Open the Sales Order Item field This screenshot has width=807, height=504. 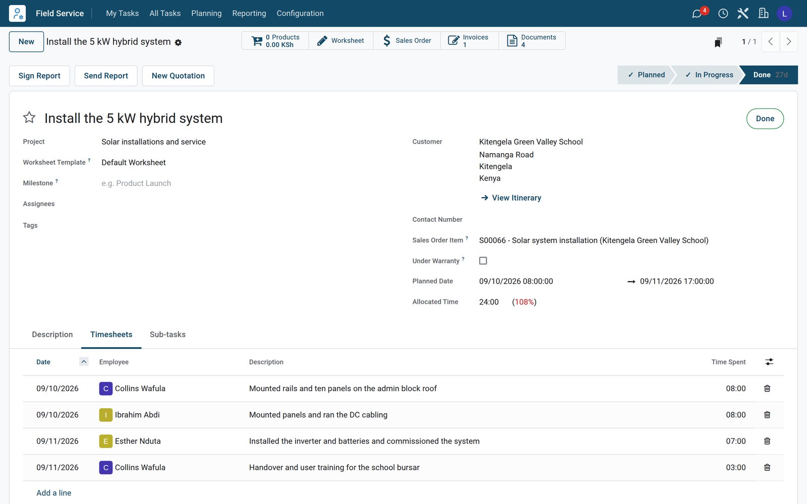point(630,240)
